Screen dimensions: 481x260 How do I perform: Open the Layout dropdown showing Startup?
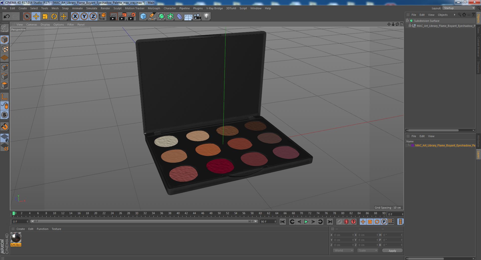459,8
